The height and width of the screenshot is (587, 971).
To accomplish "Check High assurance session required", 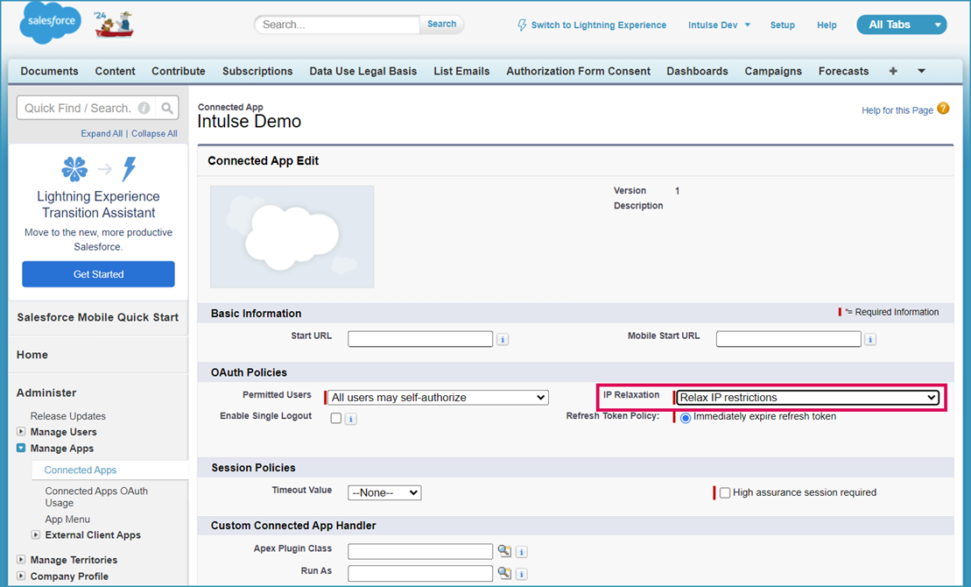I will 725,492.
